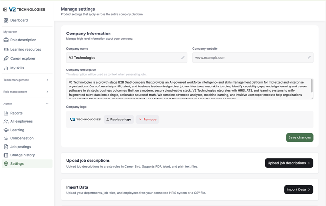Remove the company logo
The image size is (326, 206).
point(147,120)
